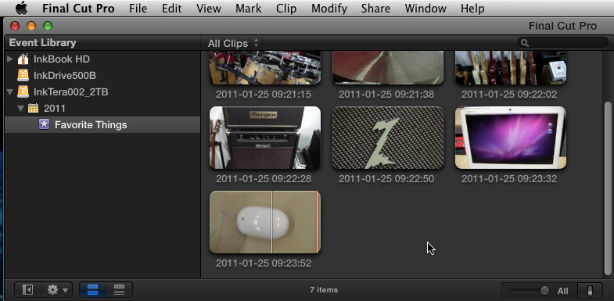The height and width of the screenshot is (301, 614).
Task: Select the iMac screen clip thumbnail
Action: 511,138
